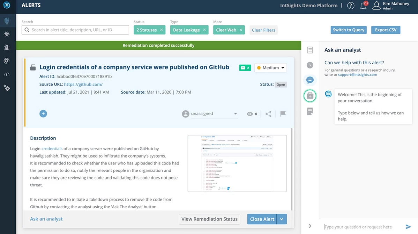The image size is (418, 234).
Task: Open notifications bell with 517 badge
Action: [x=364, y=5]
